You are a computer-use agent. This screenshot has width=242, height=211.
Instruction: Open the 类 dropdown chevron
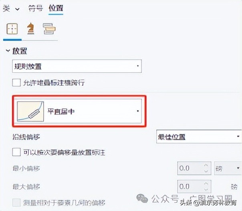[x=17, y=9]
